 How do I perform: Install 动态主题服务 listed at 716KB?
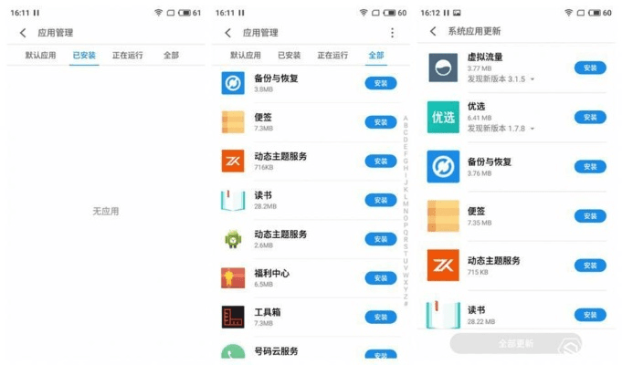pos(381,161)
